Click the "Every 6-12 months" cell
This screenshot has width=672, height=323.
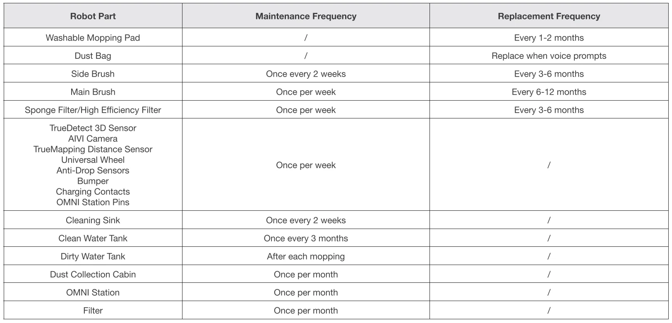[x=549, y=92]
